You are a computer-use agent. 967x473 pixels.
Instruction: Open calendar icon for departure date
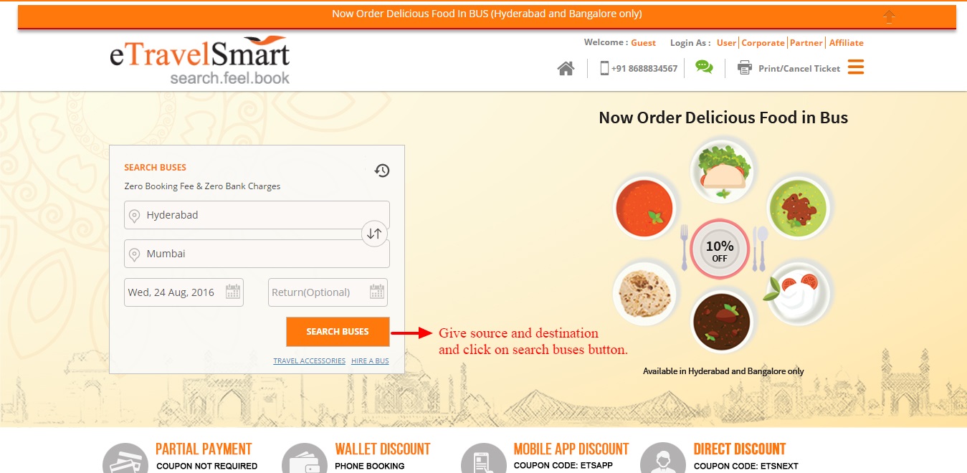coord(233,292)
